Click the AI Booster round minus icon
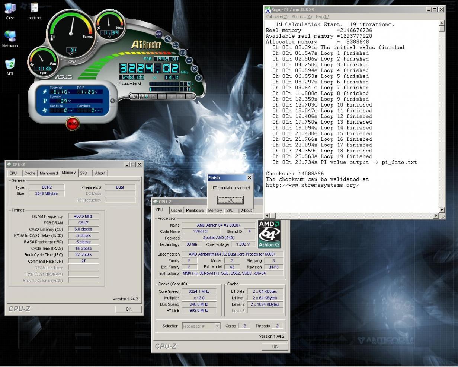 pyautogui.click(x=189, y=60)
